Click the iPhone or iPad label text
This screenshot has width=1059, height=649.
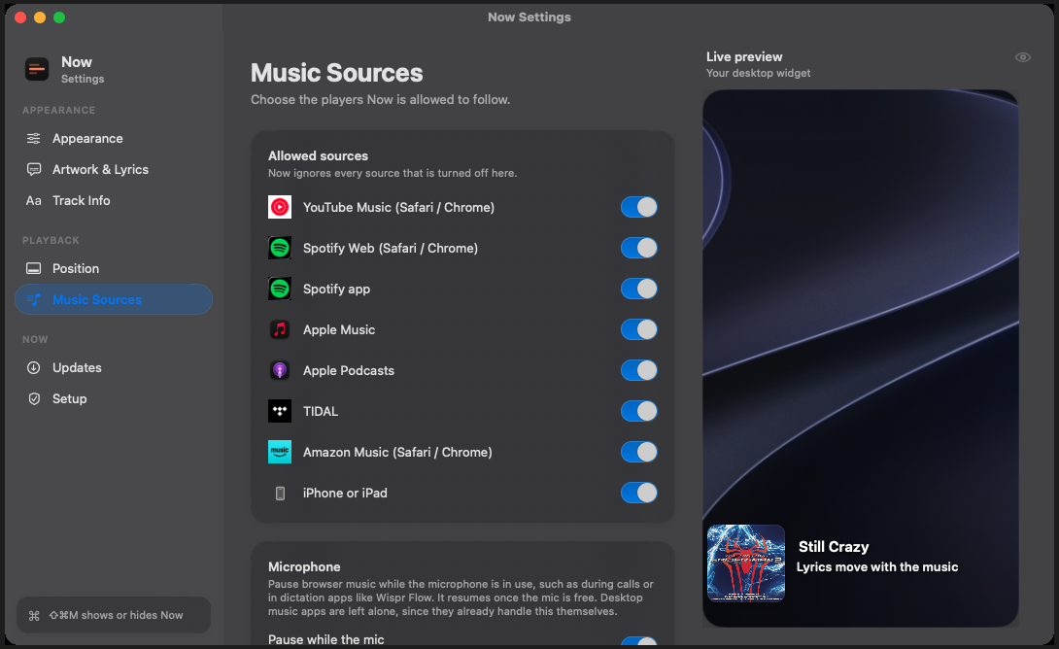click(x=345, y=493)
